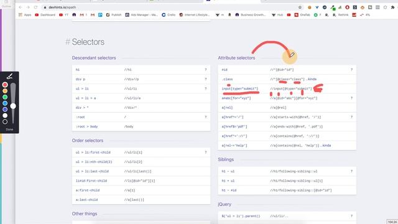Click the //ul/li/a XPath cell
The height and width of the screenshot is (224, 398).
pyautogui.click(x=132, y=98)
